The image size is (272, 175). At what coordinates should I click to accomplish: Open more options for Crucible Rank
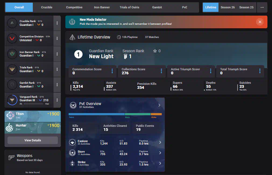tap(57, 23)
